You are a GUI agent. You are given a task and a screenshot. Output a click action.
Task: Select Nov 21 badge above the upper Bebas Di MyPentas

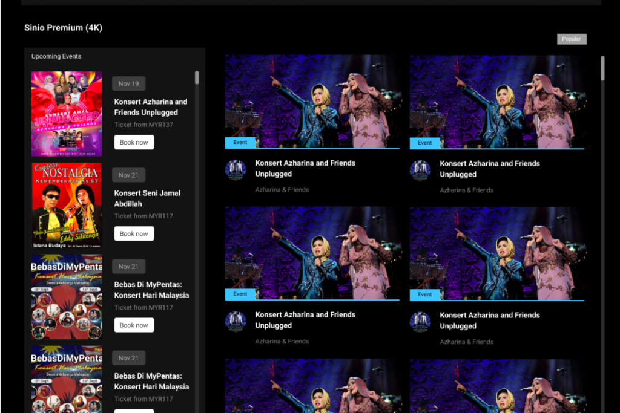(128, 267)
